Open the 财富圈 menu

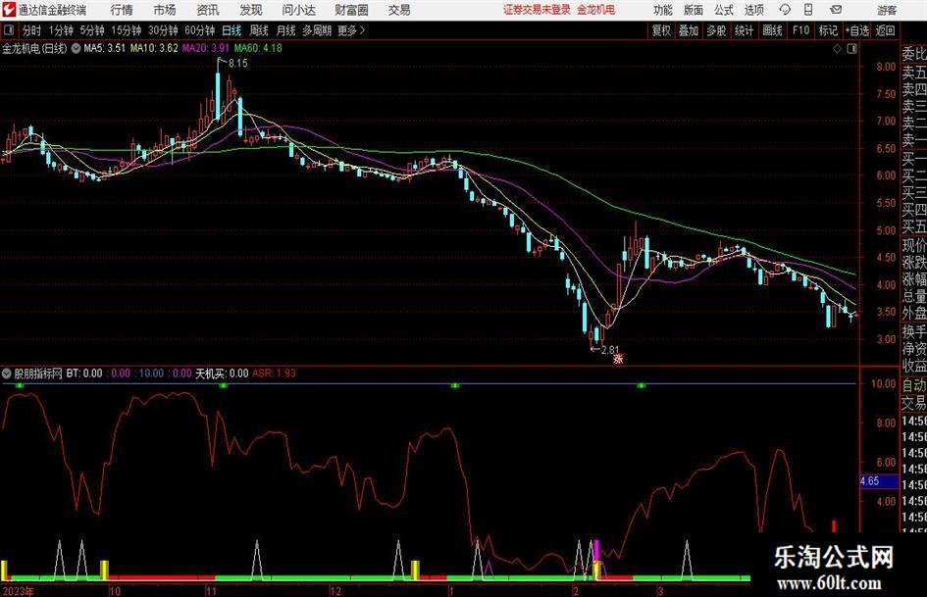pyautogui.click(x=351, y=10)
